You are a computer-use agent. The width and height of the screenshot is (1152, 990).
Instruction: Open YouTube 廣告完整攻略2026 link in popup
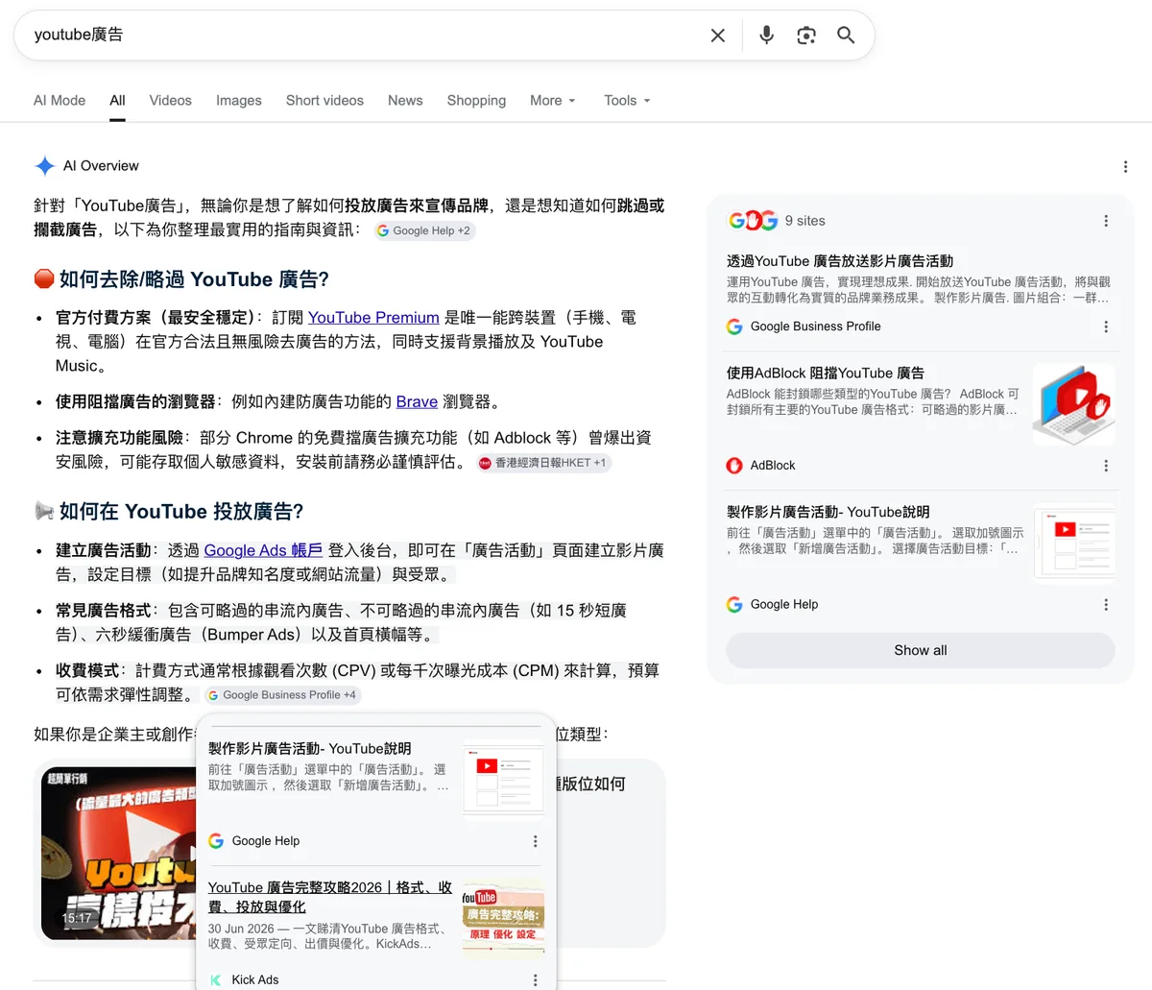330,897
